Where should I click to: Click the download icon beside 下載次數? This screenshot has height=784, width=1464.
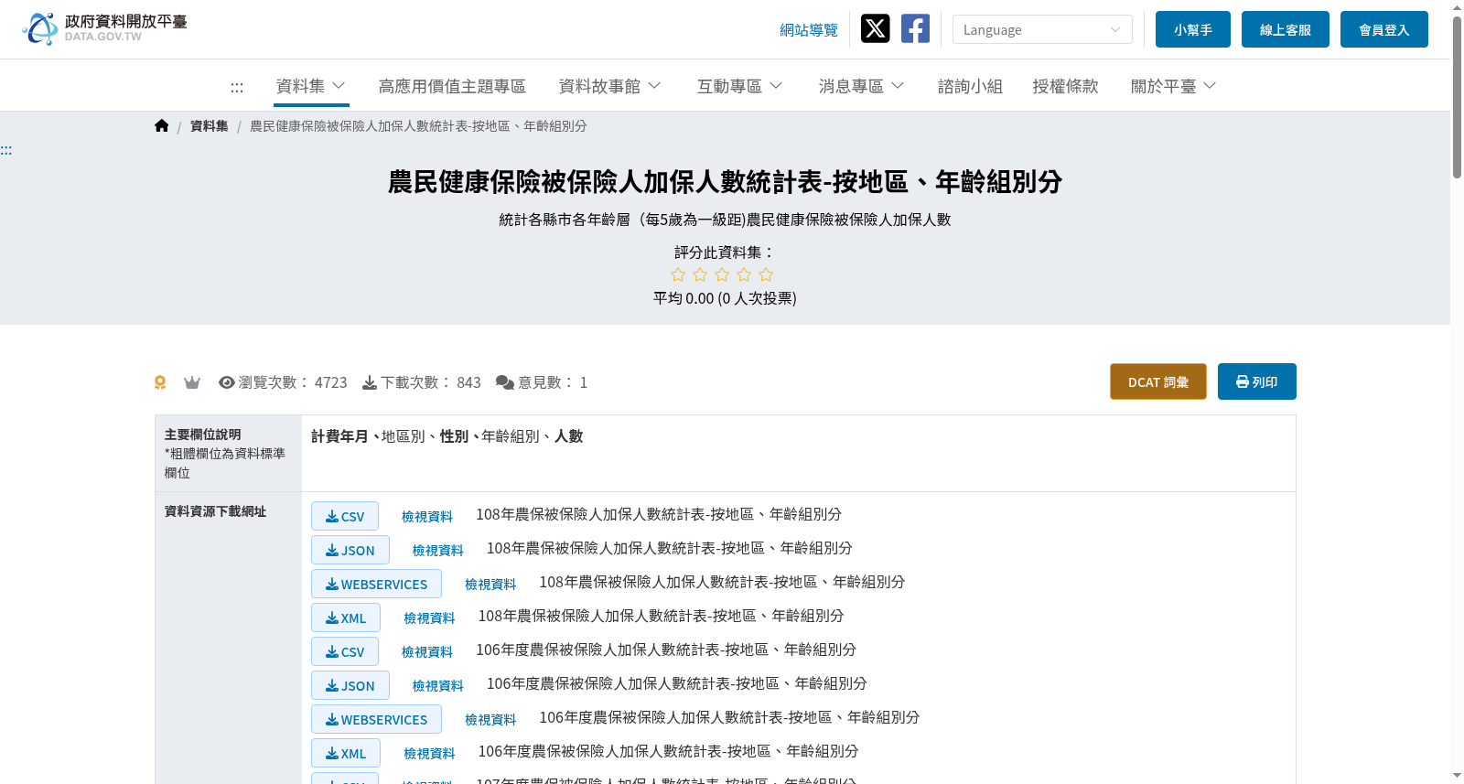(x=370, y=382)
